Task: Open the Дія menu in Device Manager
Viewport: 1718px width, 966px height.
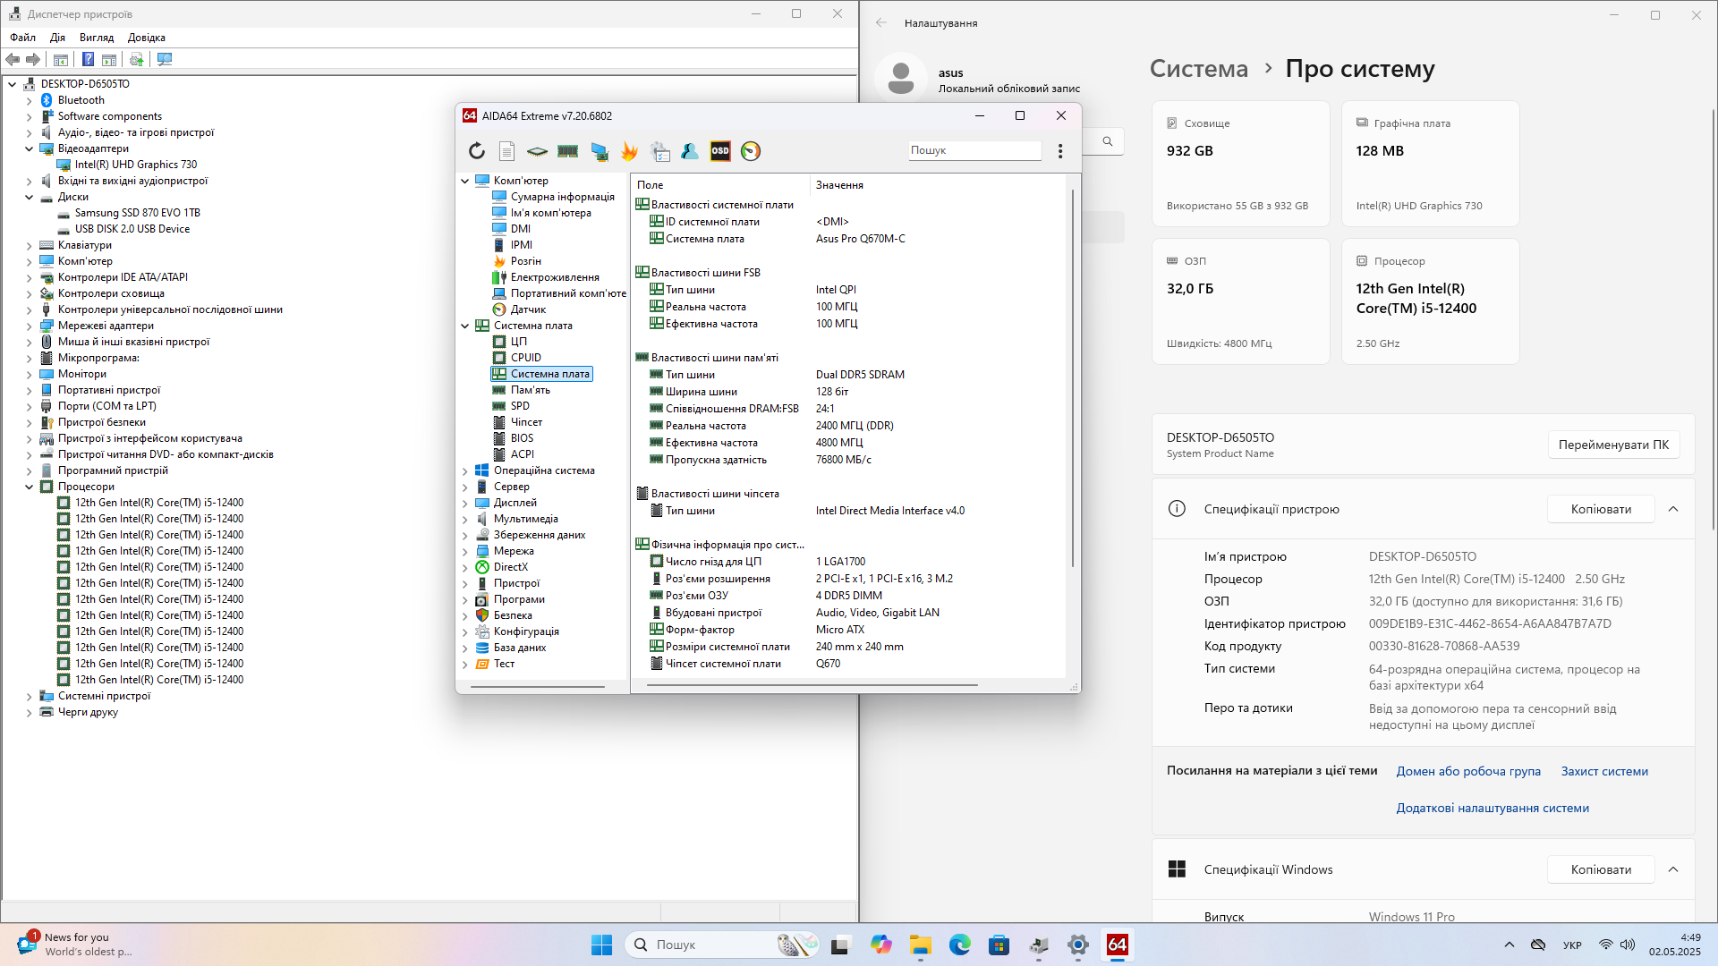Action: (58, 38)
